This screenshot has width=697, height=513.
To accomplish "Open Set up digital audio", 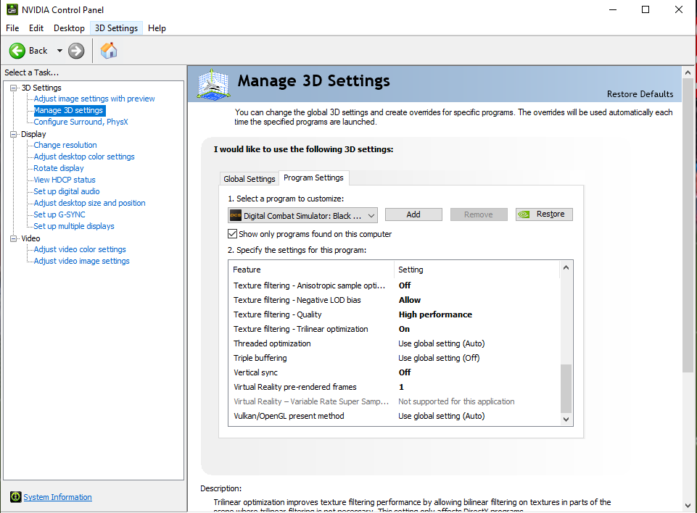I will tap(67, 191).
